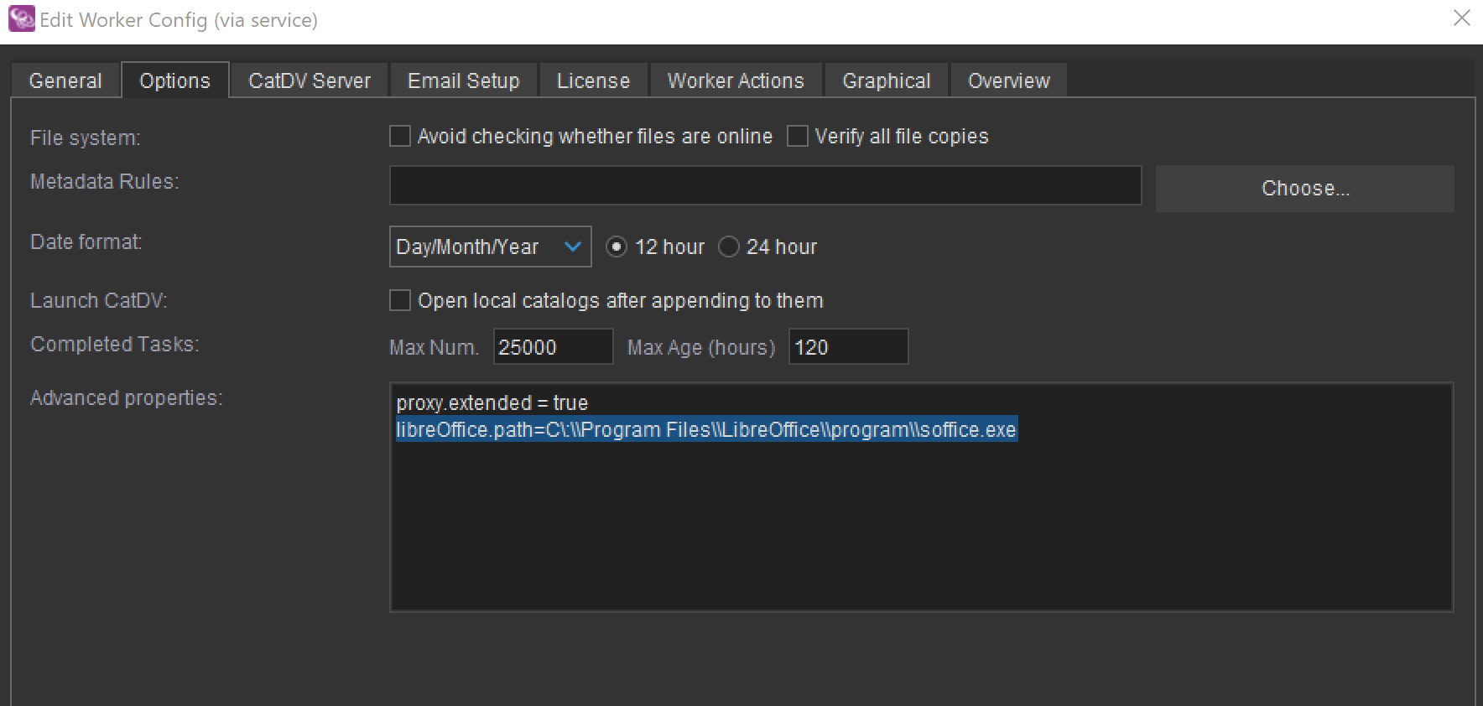Click the CatDV app icon in title bar
The width and height of the screenshot is (1483, 706).
21,18
